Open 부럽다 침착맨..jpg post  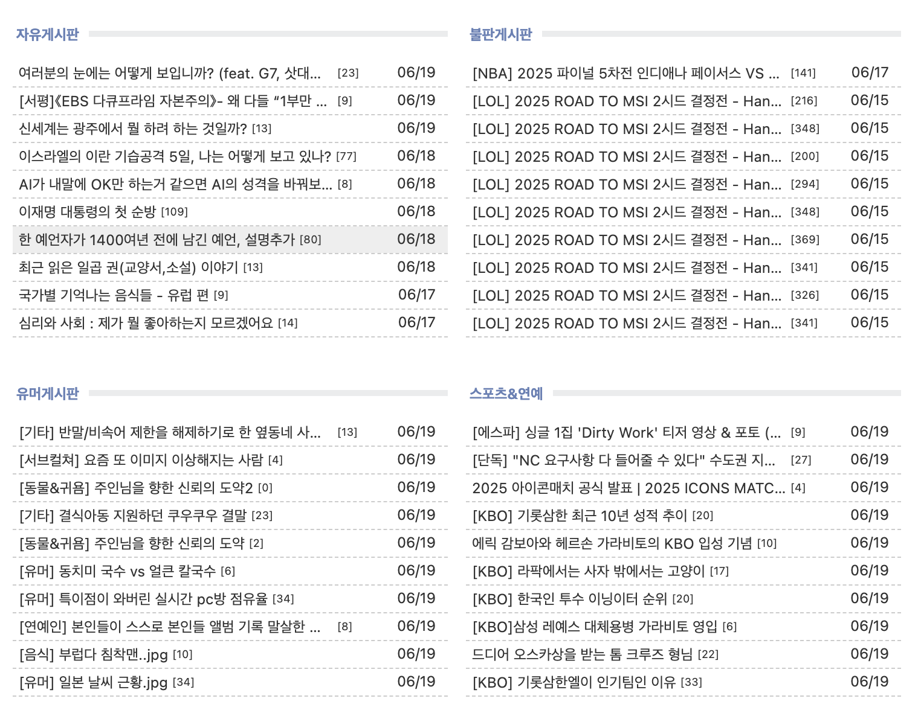click(93, 654)
